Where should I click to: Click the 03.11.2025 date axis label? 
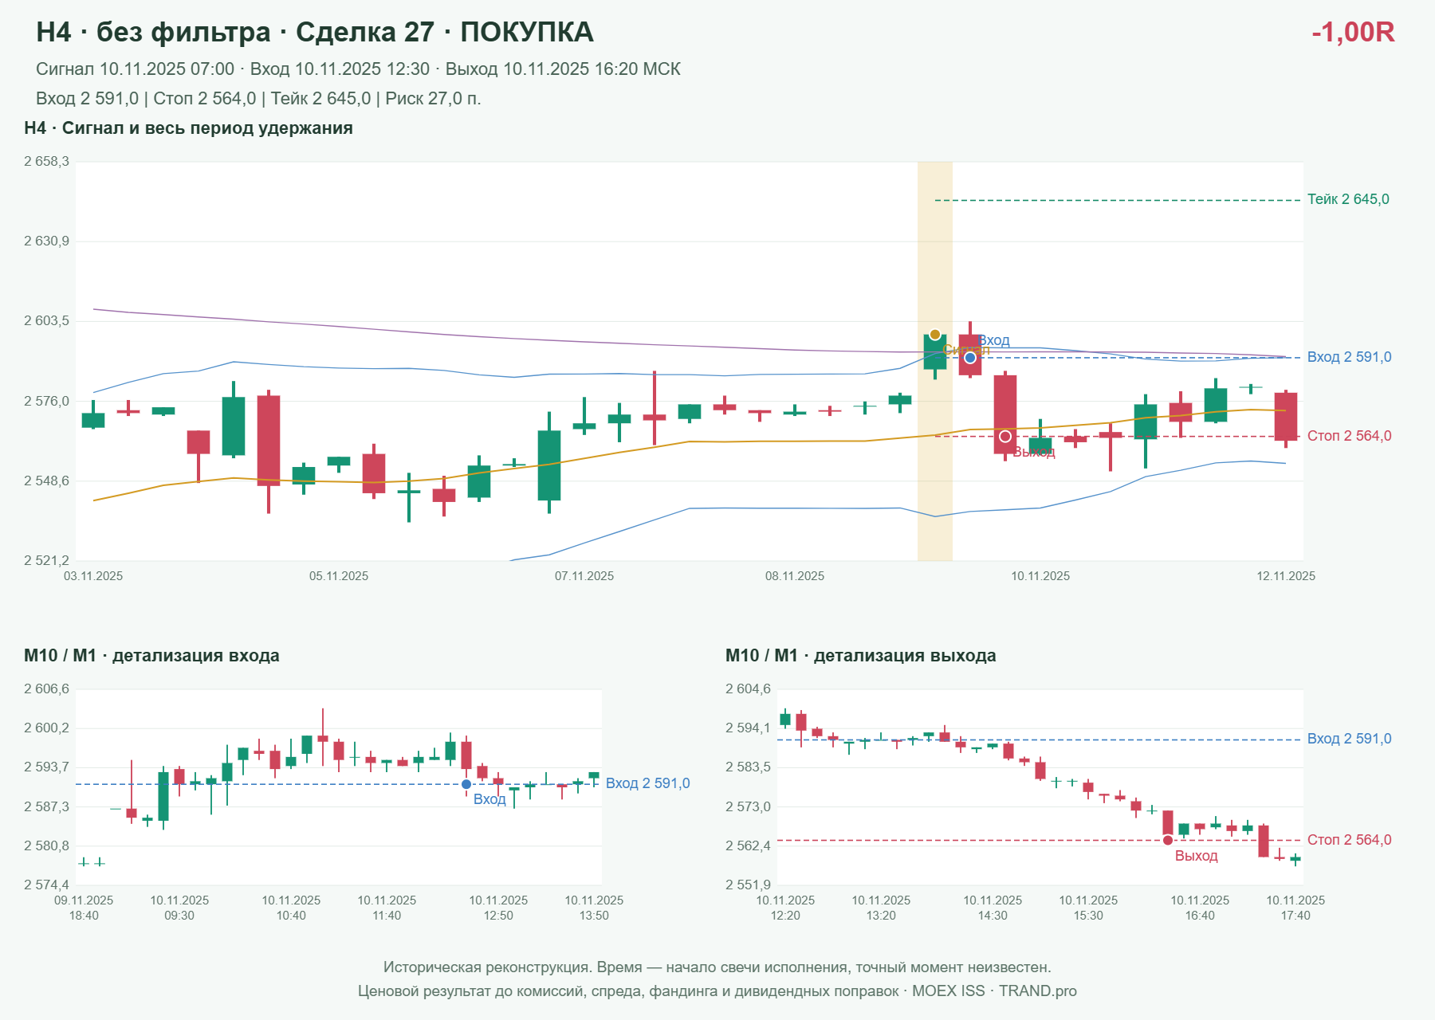tap(93, 576)
